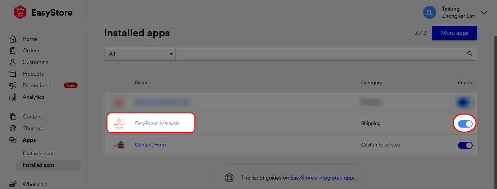This screenshot has width=497, height=189.
Task: Click the search magnifier icon
Action: click(x=470, y=54)
